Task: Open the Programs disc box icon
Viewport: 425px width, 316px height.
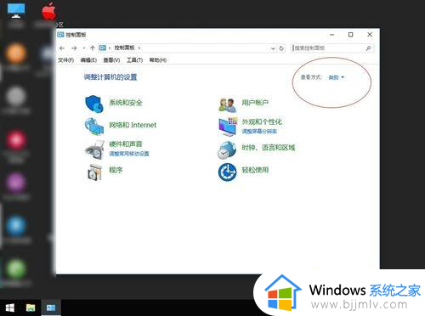Action: [94, 172]
